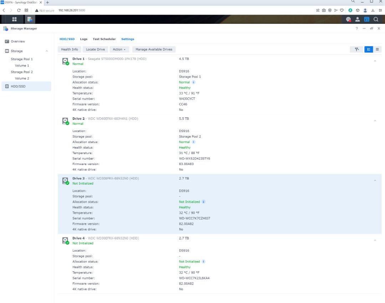Click the browser screenshot camera icon
The width and height of the screenshot is (385, 303).
(324, 10)
